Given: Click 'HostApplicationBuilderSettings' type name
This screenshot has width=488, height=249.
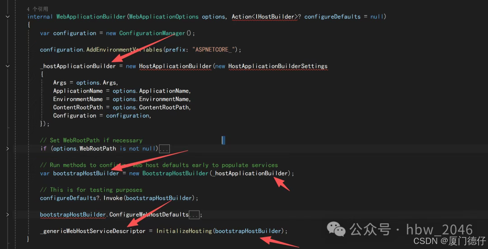Looking at the screenshot, I should click(x=278, y=66).
